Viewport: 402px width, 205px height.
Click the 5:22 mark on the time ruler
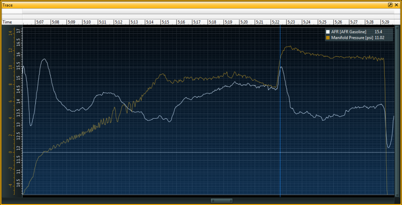point(275,22)
